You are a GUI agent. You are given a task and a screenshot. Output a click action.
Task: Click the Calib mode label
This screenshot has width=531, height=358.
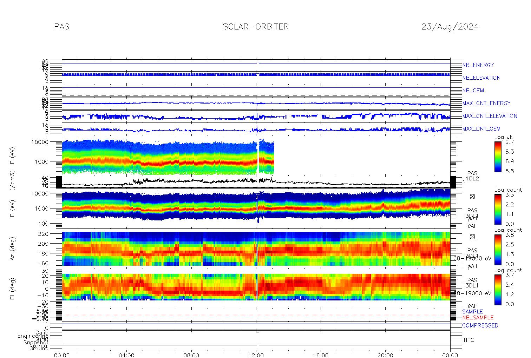coord(42,332)
